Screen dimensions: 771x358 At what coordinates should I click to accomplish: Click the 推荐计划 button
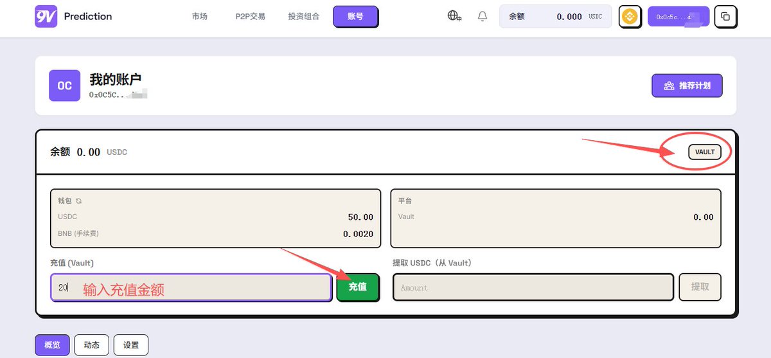[687, 85]
